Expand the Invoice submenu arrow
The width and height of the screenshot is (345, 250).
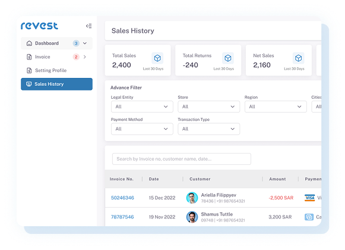[85, 57]
